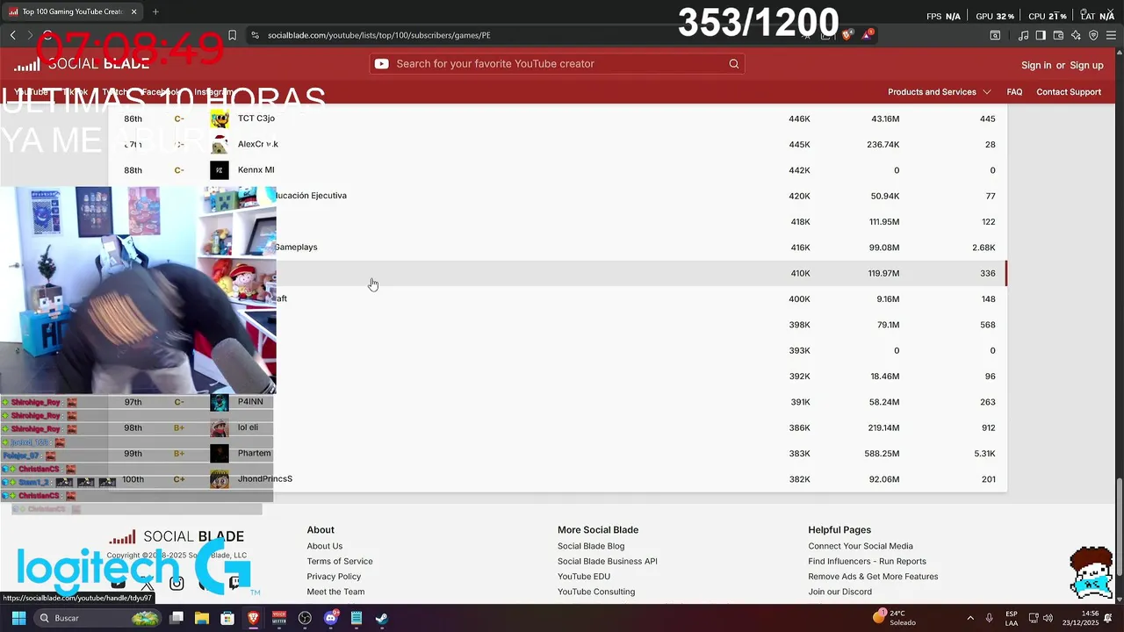Open the Join our Discord link

click(x=839, y=592)
